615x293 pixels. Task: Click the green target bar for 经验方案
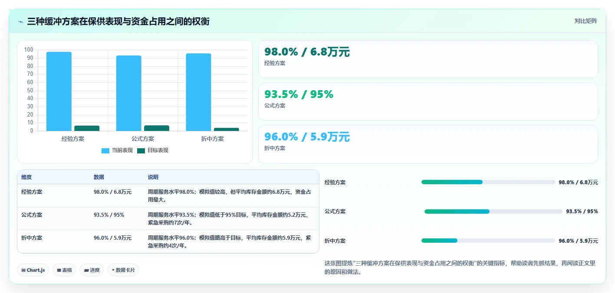coord(87,128)
